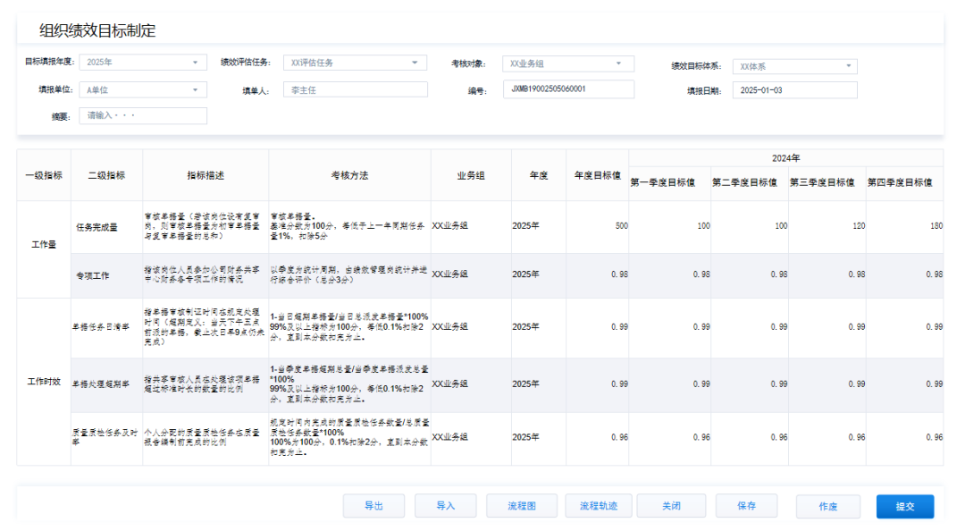Expand the 填报单位 dropdown
The width and height of the screenshot is (965, 531).
tap(143, 89)
